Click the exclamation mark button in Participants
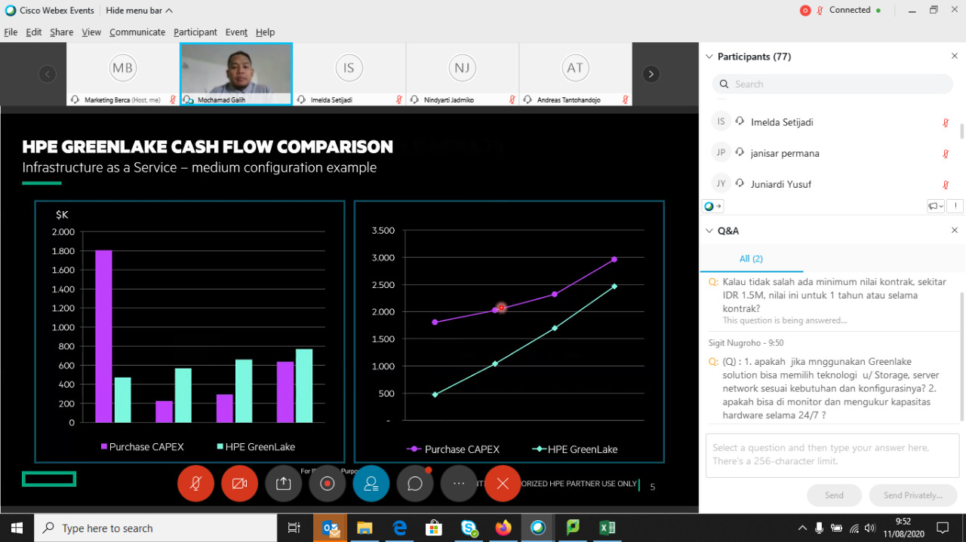This screenshot has width=966, height=542. [x=955, y=206]
